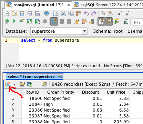Open chart view of query results
Image resolution: width=143 pixels, height=124 pixels.
click(x=8, y=84)
